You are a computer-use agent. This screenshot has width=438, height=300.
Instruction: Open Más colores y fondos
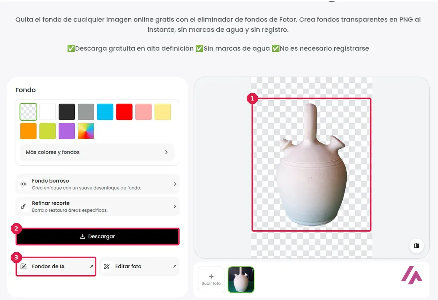click(97, 152)
